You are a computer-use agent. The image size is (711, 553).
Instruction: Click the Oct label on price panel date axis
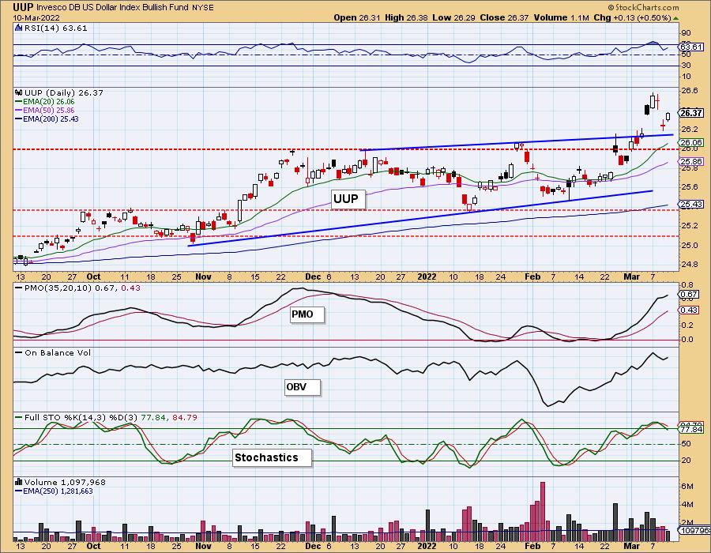click(93, 277)
